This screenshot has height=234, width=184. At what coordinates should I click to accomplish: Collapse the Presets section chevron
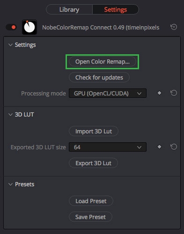pos(10,184)
